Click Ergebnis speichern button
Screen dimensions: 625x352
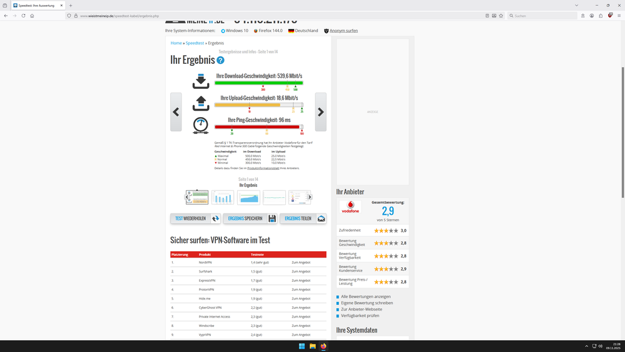pos(250,219)
